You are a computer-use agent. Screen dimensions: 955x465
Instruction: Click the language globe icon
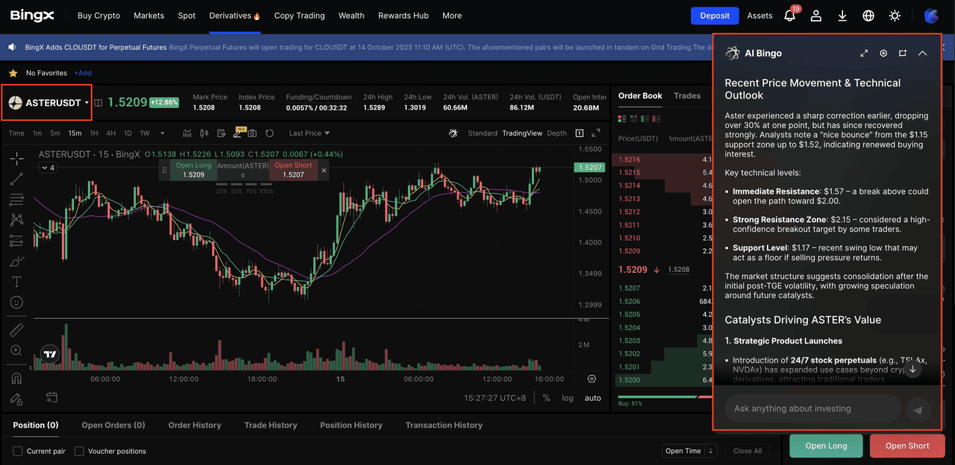pos(868,16)
